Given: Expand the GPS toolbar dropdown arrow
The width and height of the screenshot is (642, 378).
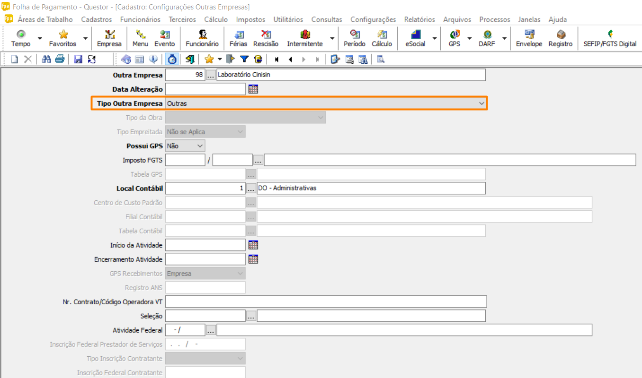Looking at the screenshot, I should tap(470, 38).
